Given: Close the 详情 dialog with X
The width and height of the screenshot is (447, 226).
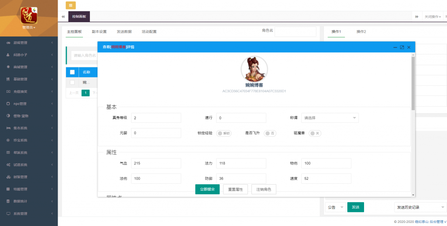Looking at the screenshot, I should coord(409,47).
